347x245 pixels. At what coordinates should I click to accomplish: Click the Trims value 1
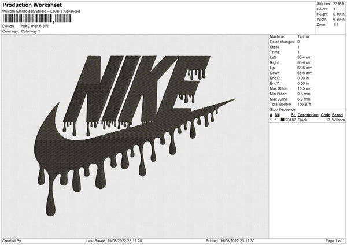pyautogui.click(x=298, y=52)
